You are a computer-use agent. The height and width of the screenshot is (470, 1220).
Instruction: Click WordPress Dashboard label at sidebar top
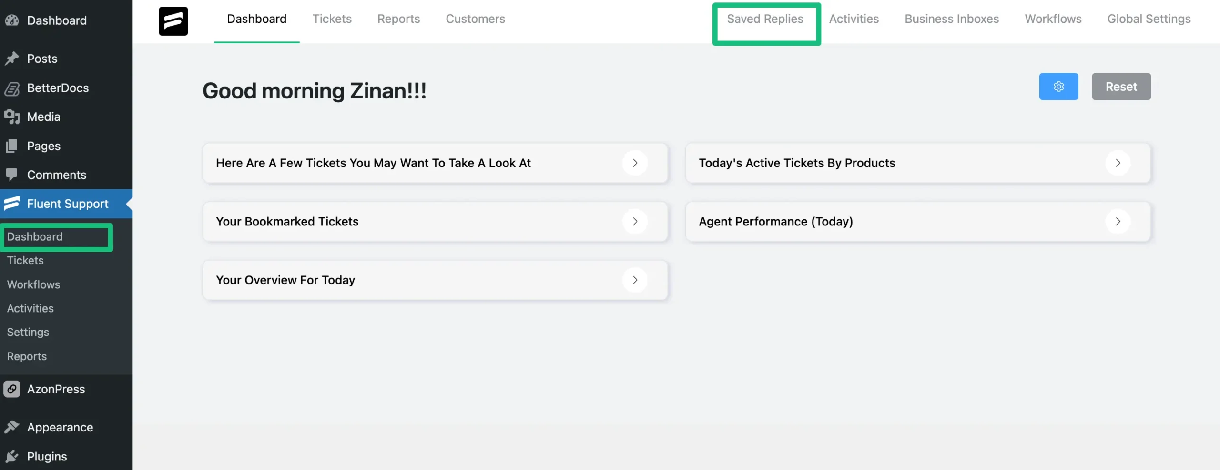pos(57,20)
